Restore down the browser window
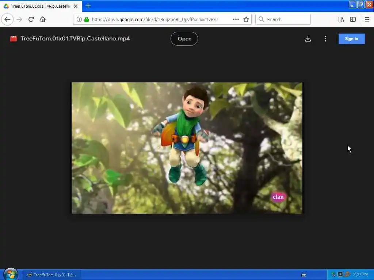 coord(360,4)
